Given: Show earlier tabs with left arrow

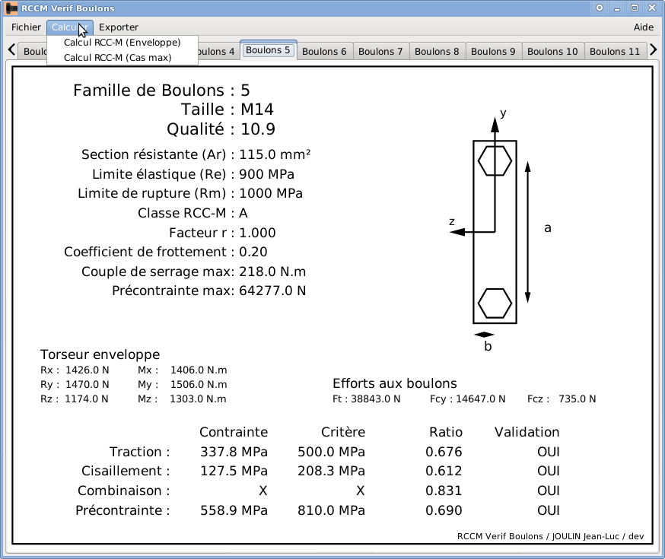Looking at the screenshot, I should pos(12,50).
